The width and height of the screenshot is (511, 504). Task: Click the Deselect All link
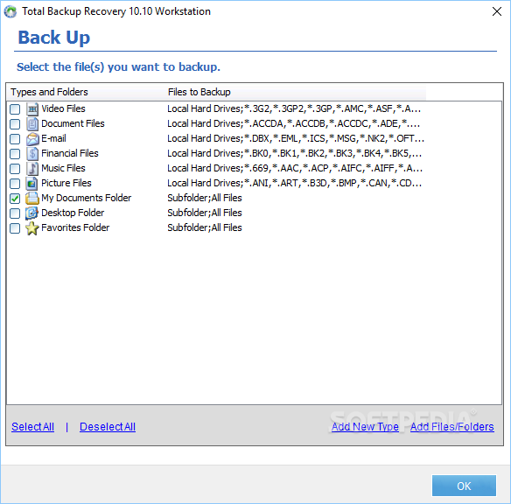tap(108, 427)
